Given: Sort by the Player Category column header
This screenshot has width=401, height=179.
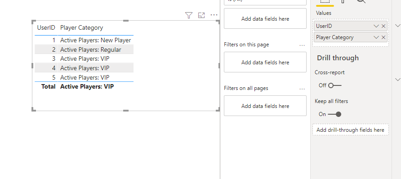Looking at the screenshot, I should coord(81,27).
